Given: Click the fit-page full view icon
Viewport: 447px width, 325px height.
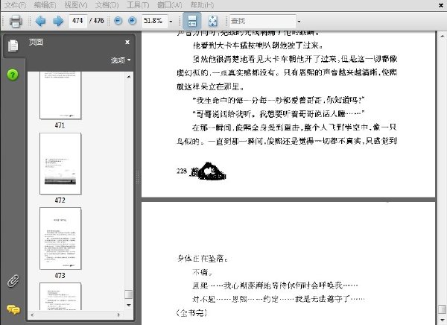Looking at the screenshot, I should click(x=212, y=21).
